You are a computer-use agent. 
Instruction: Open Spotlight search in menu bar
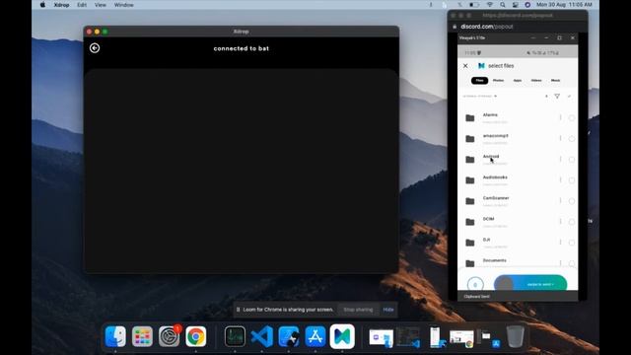tap(503, 5)
